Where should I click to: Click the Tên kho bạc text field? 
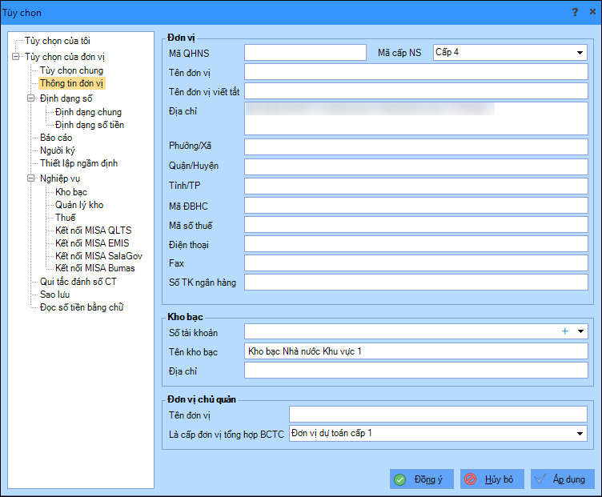click(x=416, y=351)
